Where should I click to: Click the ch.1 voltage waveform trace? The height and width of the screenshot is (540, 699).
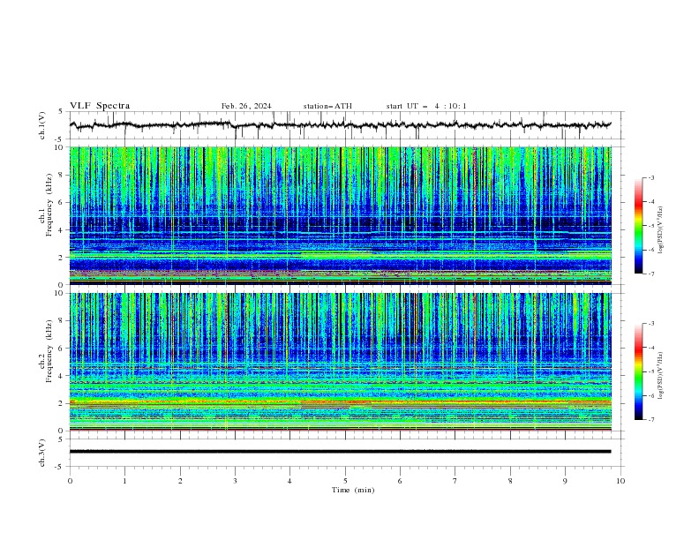(340, 125)
